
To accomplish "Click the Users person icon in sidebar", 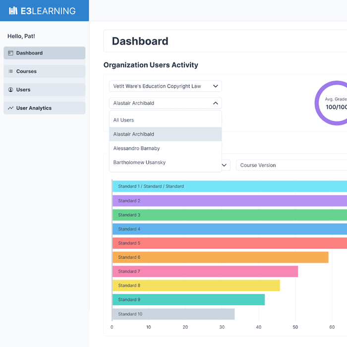I will pyautogui.click(x=10, y=90).
